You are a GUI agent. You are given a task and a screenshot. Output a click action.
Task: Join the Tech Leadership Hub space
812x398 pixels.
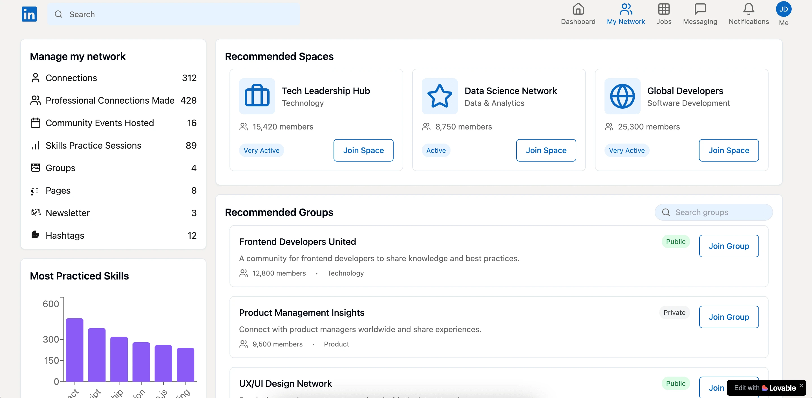363,150
